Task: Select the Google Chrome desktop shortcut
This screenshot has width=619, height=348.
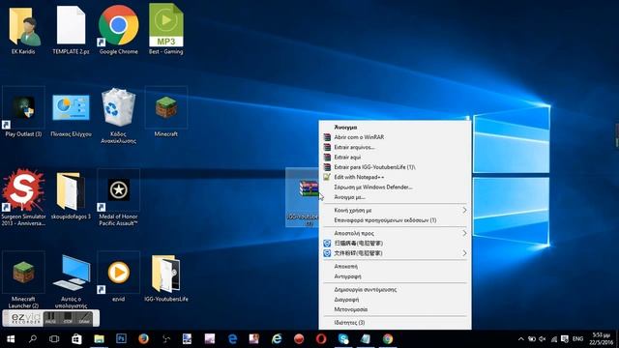Action: pyautogui.click(x=118, y=30)
